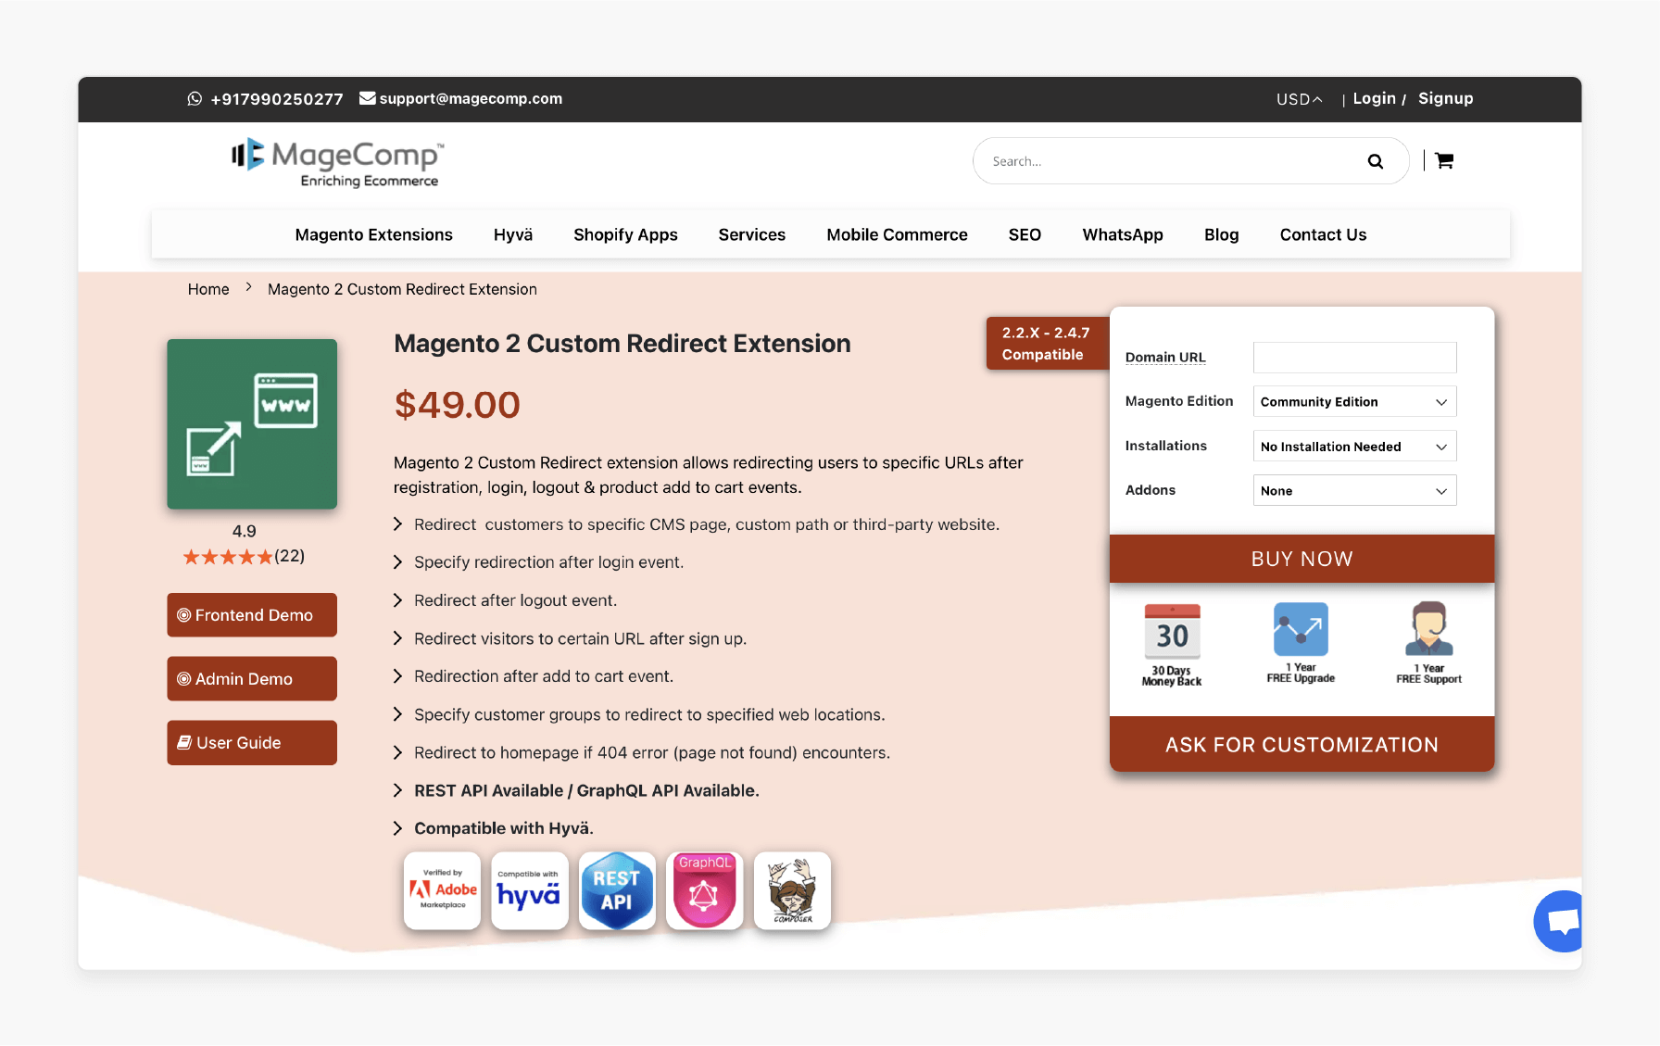Click the 4.9 rating value

coord(244,532)
